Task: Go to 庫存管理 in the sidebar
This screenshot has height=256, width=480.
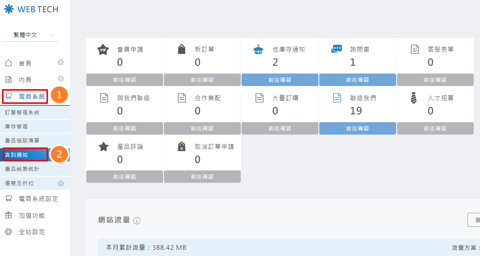Action: pos(16,126)
